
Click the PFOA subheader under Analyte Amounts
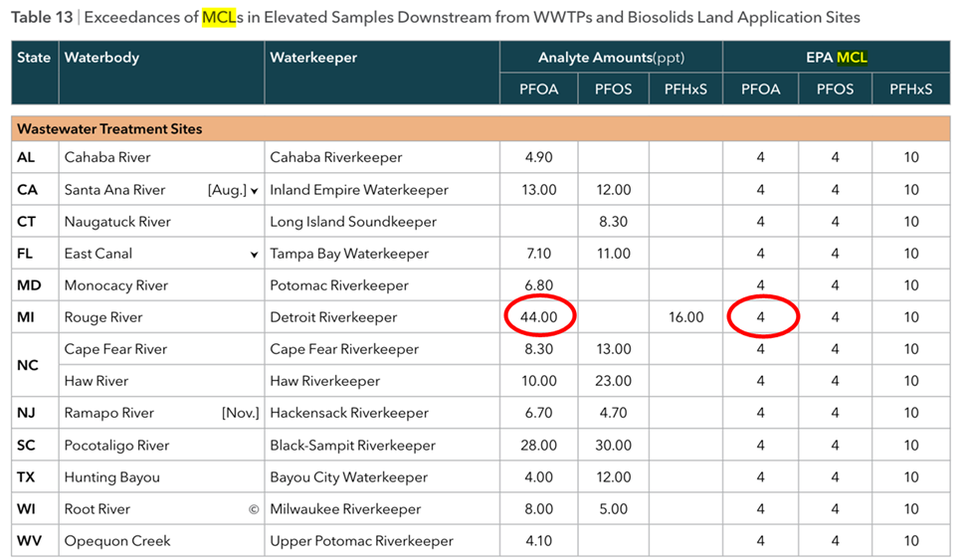pos(539,89)
